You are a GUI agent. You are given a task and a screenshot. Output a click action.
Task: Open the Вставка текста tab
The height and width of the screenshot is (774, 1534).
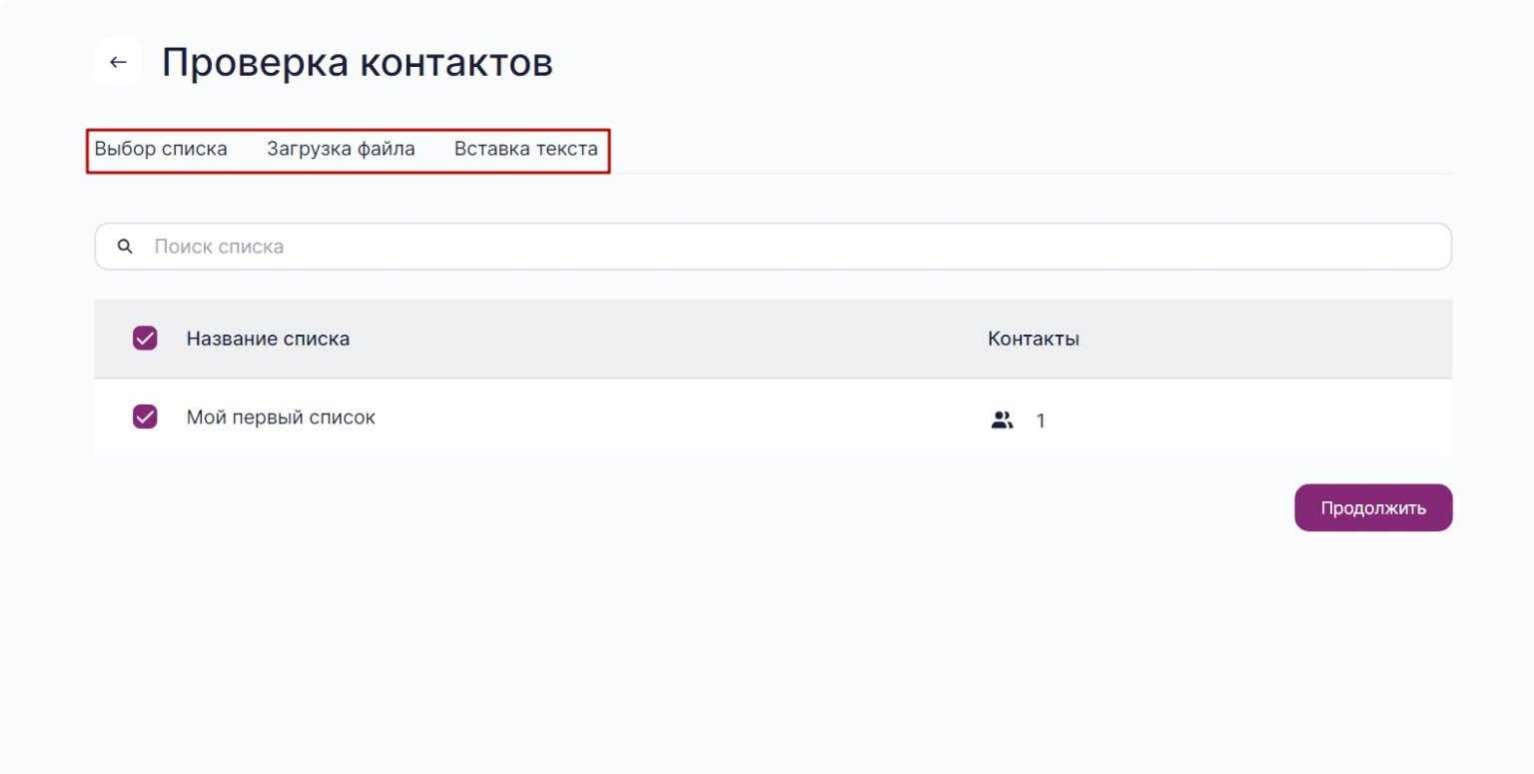point(527,148)
